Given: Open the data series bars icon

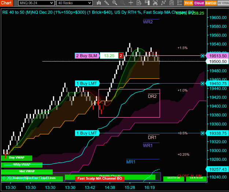Looking at the screenshot, I should coord(155,3).
